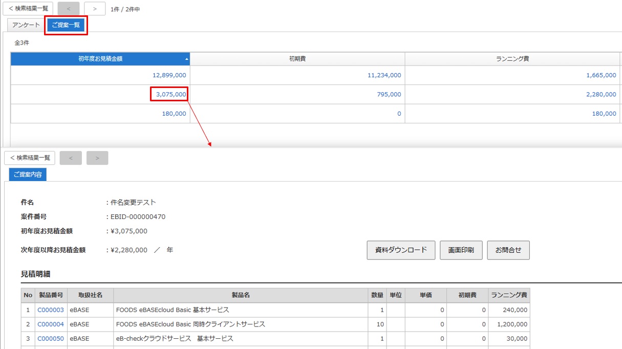Click the lower grey previous arrow button
622x349 pixels.
click(x=71, y=158)
